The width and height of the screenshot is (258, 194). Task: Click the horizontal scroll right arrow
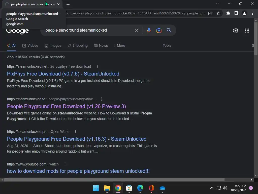(252, 180)
